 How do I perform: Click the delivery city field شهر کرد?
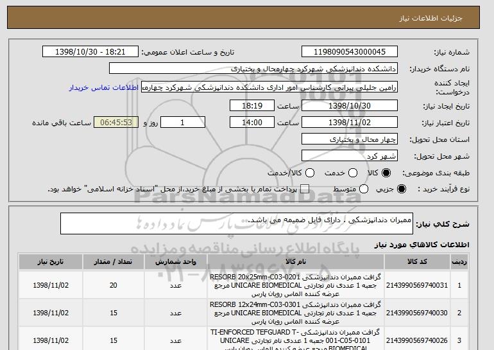tap(350, 156)
